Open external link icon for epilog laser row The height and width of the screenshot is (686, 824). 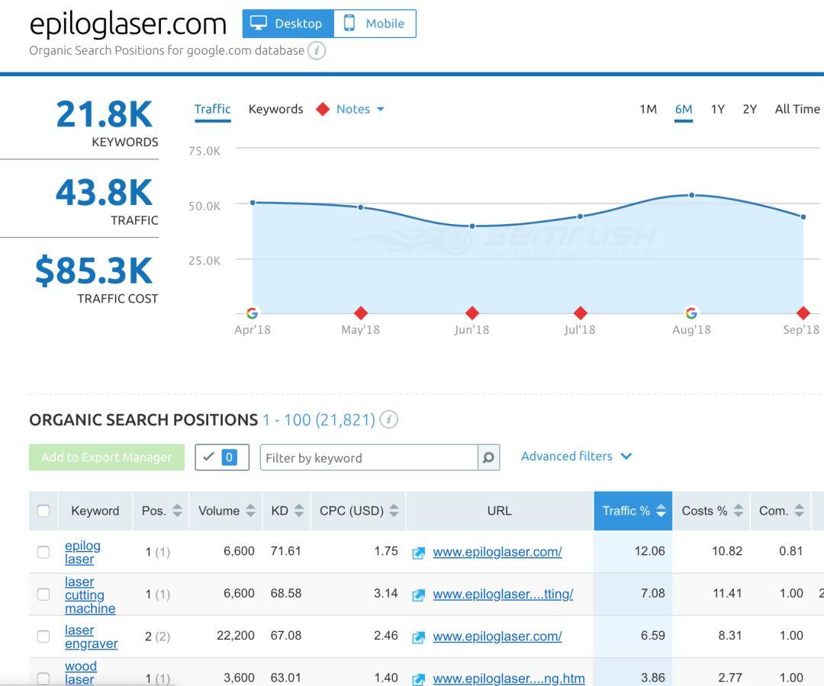418,553
